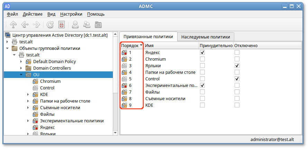The image size is (308, 149).
Task: Click the create group toolbar icon
Action: (87, 25)
